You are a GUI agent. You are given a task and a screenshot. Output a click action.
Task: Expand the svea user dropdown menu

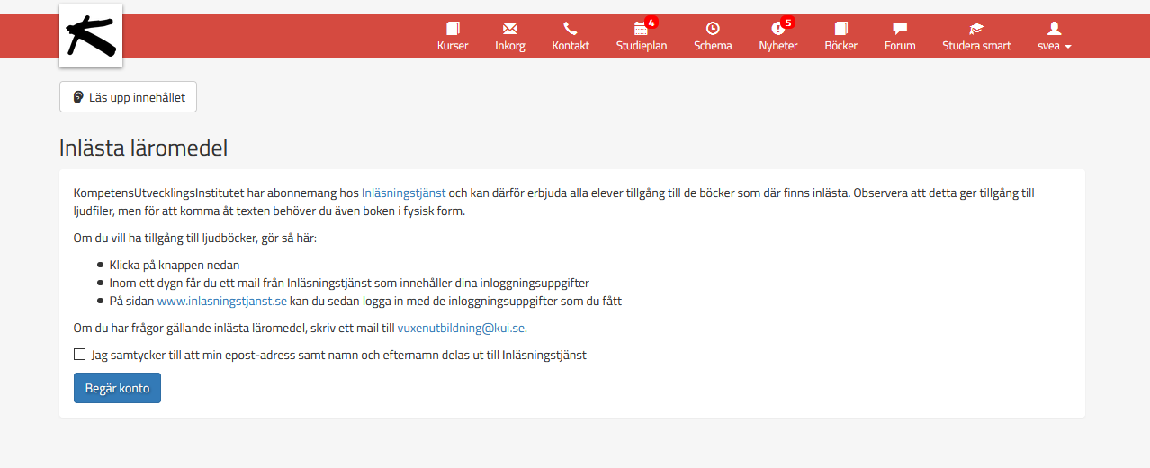click(x=1054, y=46)
